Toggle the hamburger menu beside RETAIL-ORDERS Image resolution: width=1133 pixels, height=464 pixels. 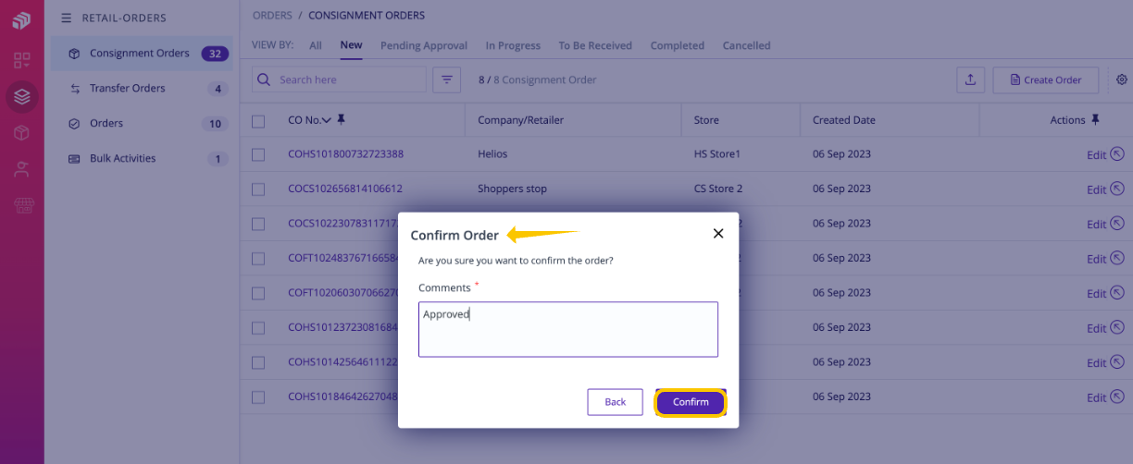click(x=66, y=18)
